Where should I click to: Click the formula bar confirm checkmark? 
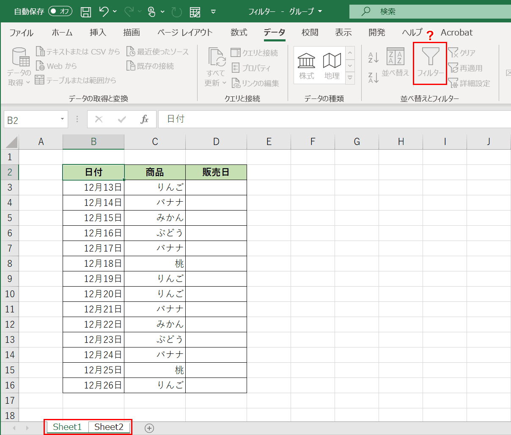(x=122, y=119)
